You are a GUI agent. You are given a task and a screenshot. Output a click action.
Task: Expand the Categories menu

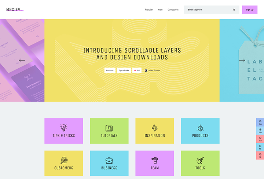(x=173, y=10)
